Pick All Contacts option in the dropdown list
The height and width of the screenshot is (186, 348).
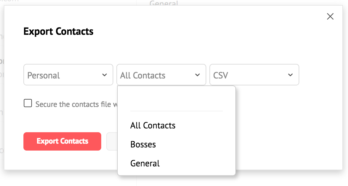pyautogui.click(x=153, y=126)
